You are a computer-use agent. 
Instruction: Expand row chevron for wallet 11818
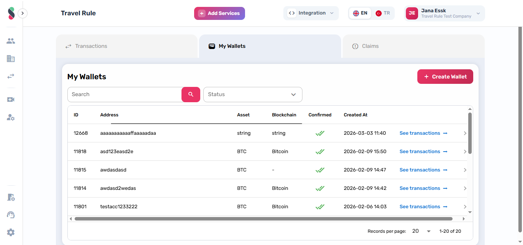point(465,152)
